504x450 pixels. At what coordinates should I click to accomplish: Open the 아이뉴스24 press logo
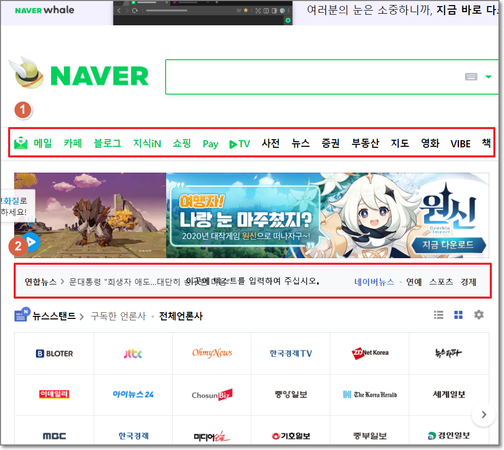(133, 394)
